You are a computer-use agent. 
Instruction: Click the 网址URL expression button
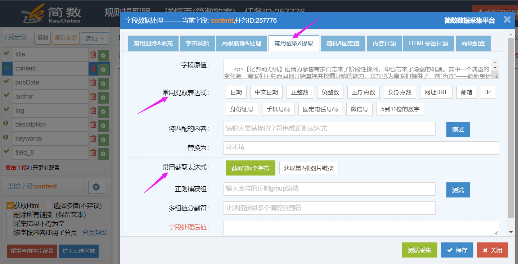click(x=436, y=92)
